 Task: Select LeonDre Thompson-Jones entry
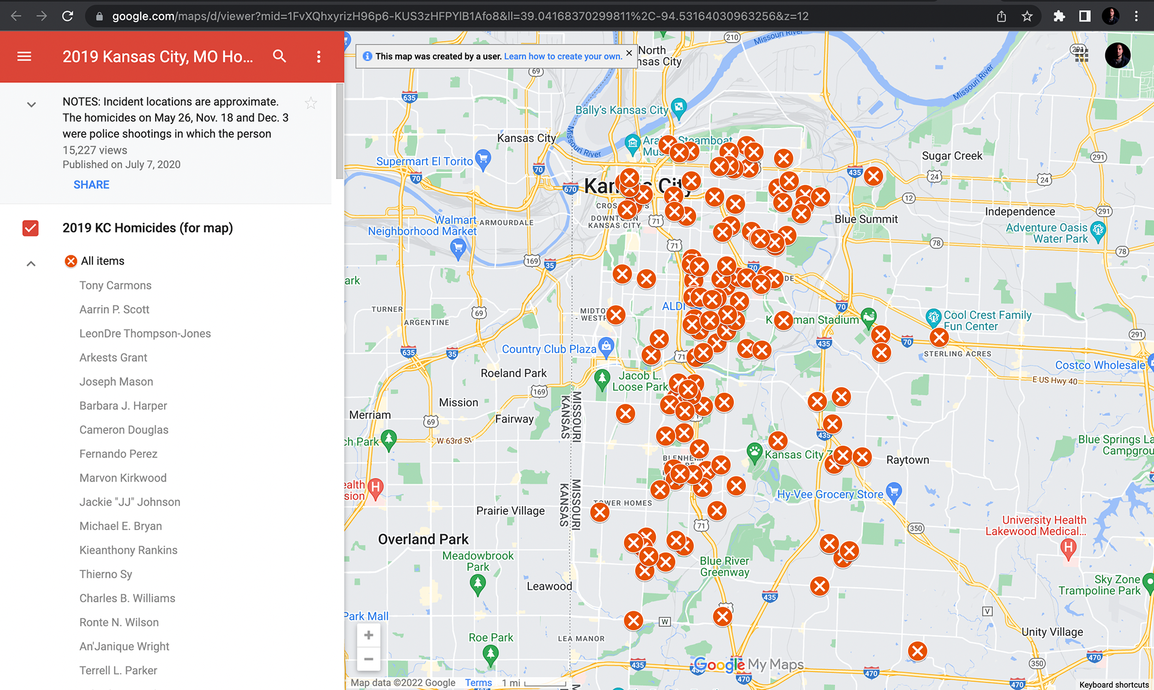145,334
